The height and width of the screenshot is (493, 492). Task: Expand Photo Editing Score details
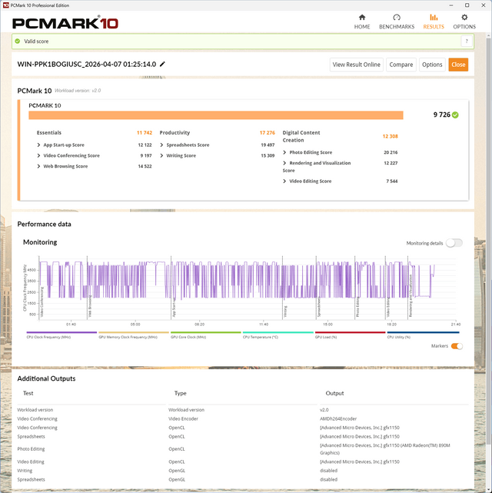(284, 152)
